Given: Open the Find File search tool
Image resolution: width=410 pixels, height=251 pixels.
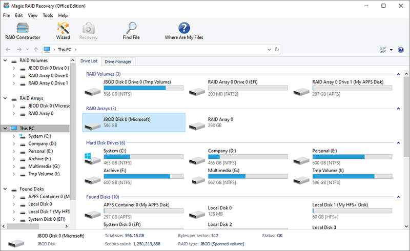Looking at the screenshot, I should (x=131, y=31).
